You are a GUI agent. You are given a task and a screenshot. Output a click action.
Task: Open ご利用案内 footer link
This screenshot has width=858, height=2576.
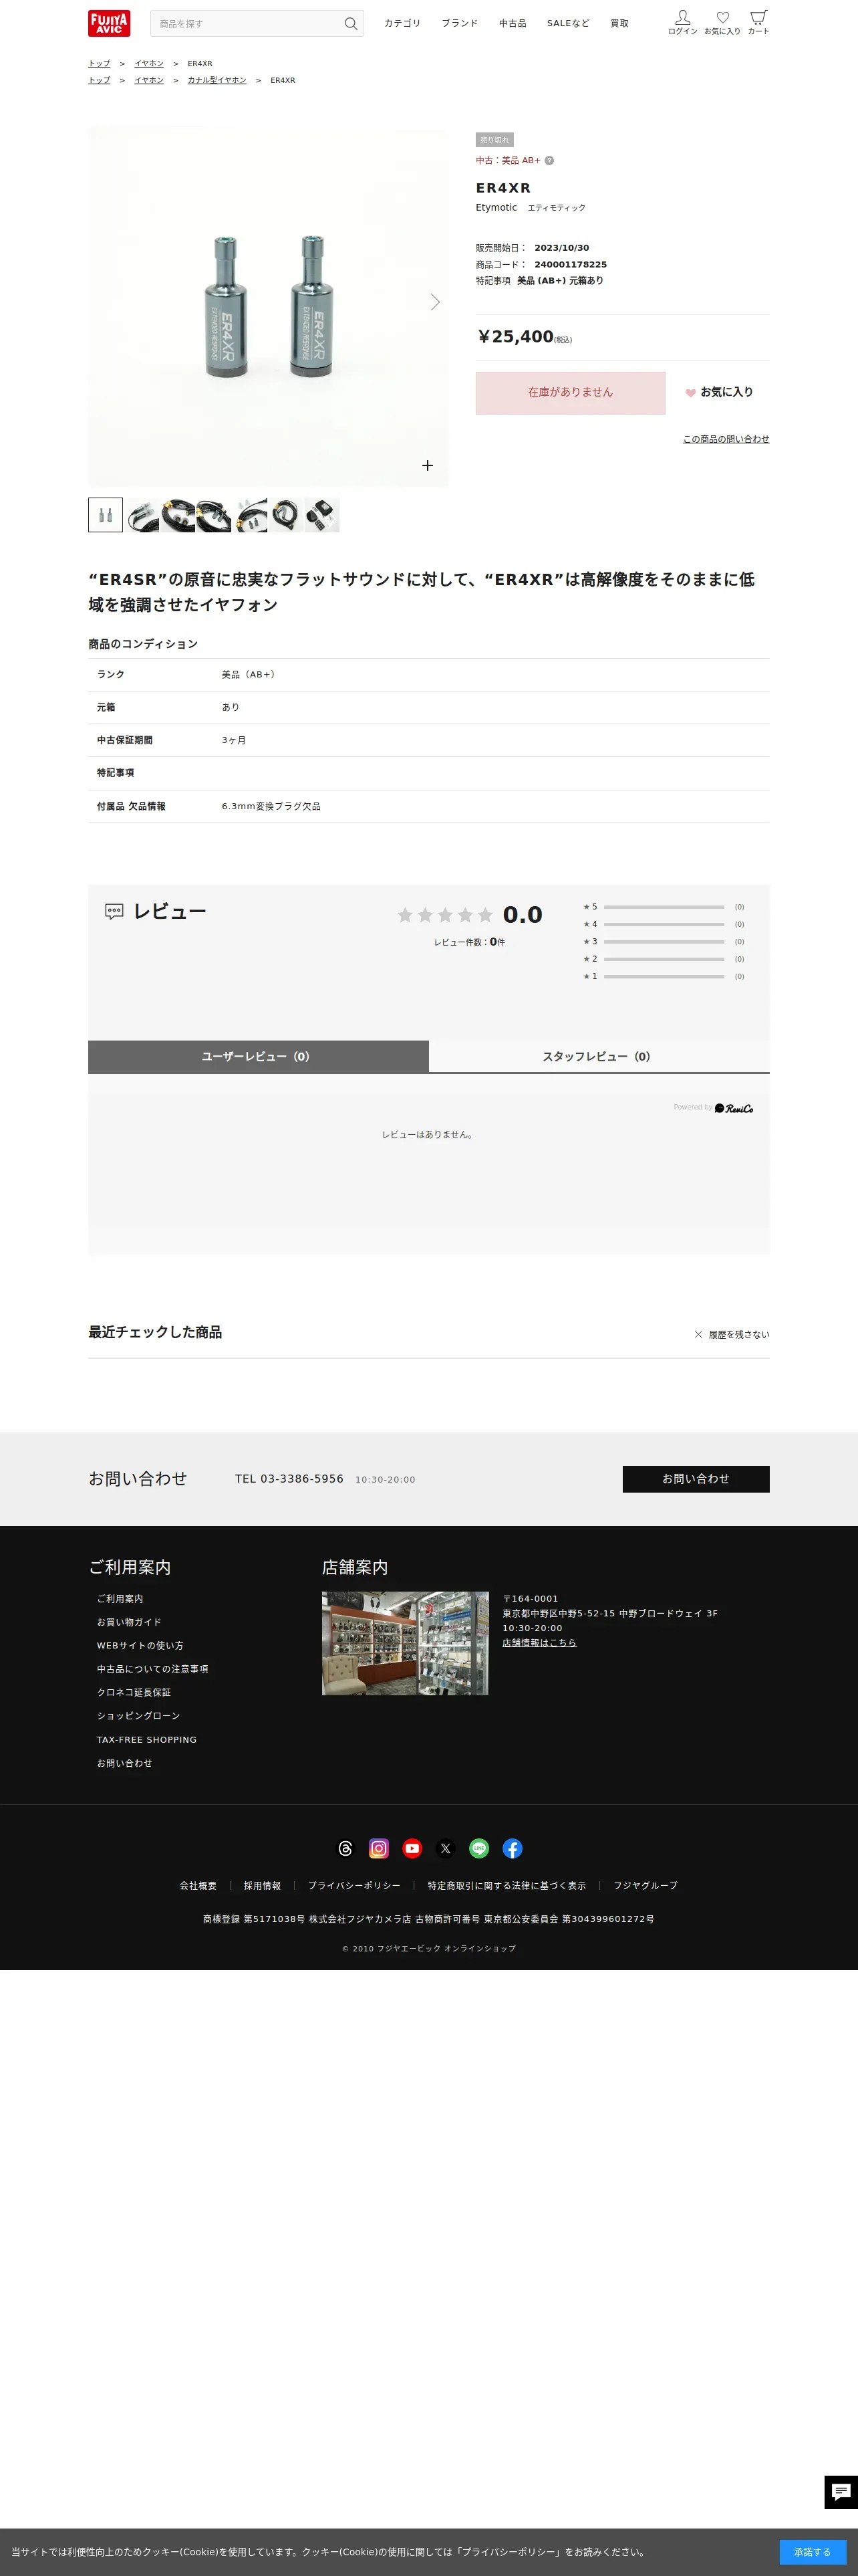120,1599
